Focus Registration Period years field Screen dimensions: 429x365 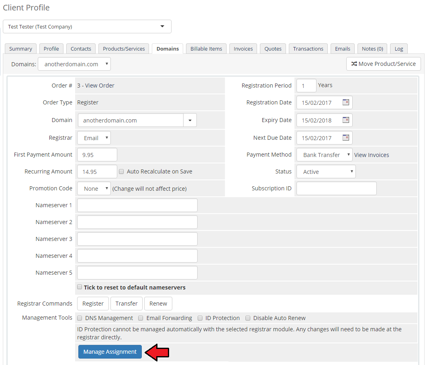(x=306, y=86)
